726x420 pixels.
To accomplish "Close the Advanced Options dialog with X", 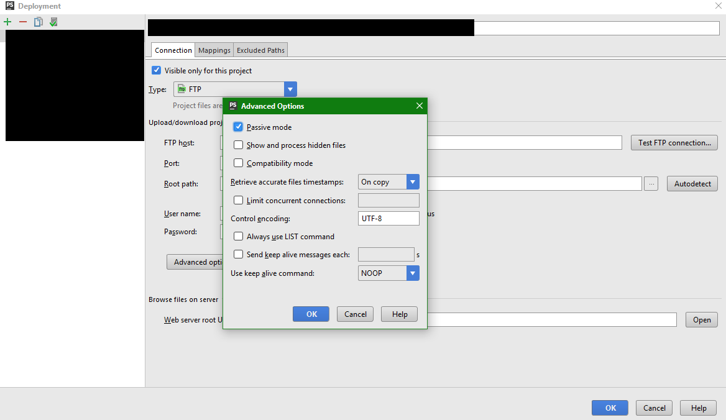I will (x=420, y=106).
